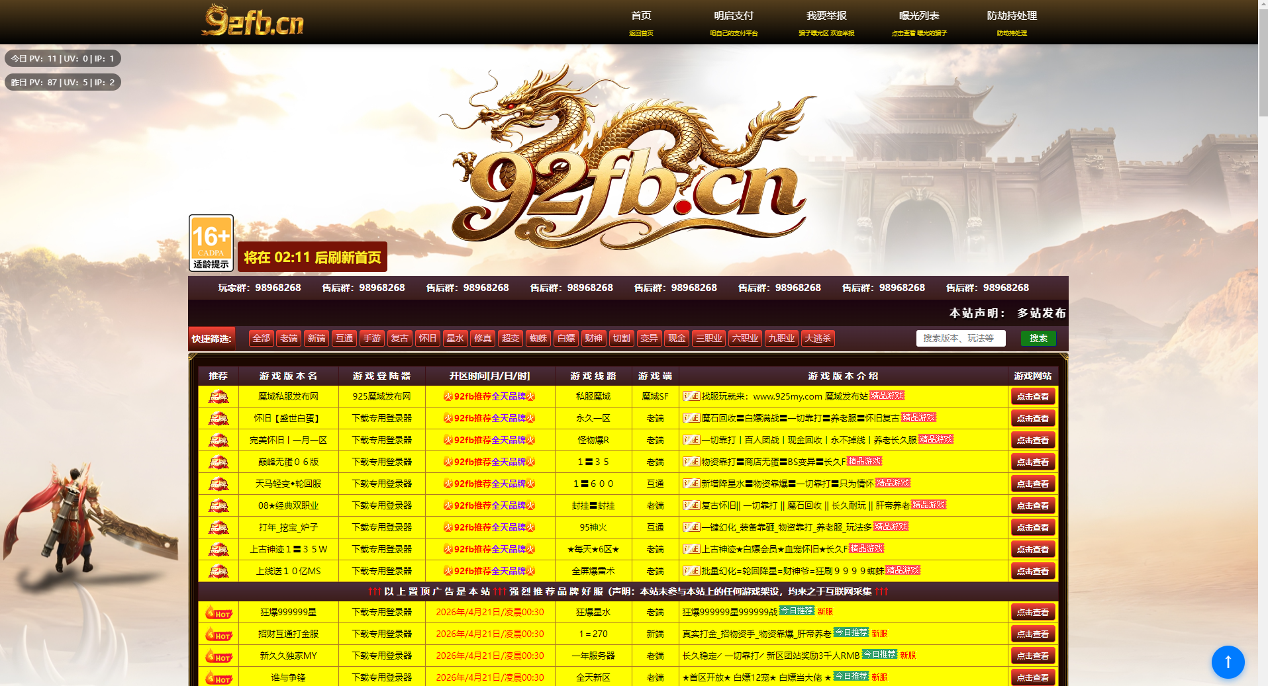Click 点击查看 for 魔域私服发布网 row
Viewport: 1268px width, 686px height.
[x=1032, y=397]
